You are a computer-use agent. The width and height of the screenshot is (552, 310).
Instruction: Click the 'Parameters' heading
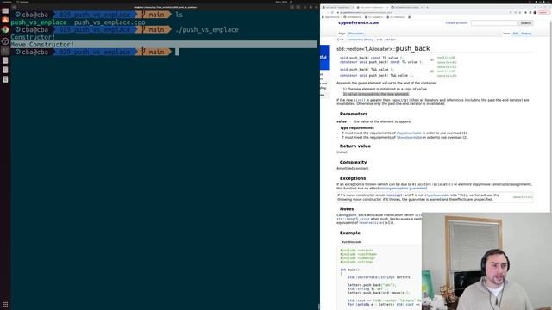[354, 114]
